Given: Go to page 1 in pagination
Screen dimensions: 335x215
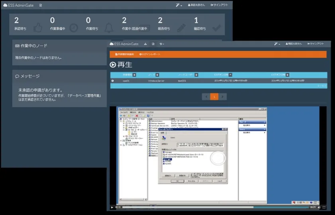Looking at the screenshot, I should point(214,97).
